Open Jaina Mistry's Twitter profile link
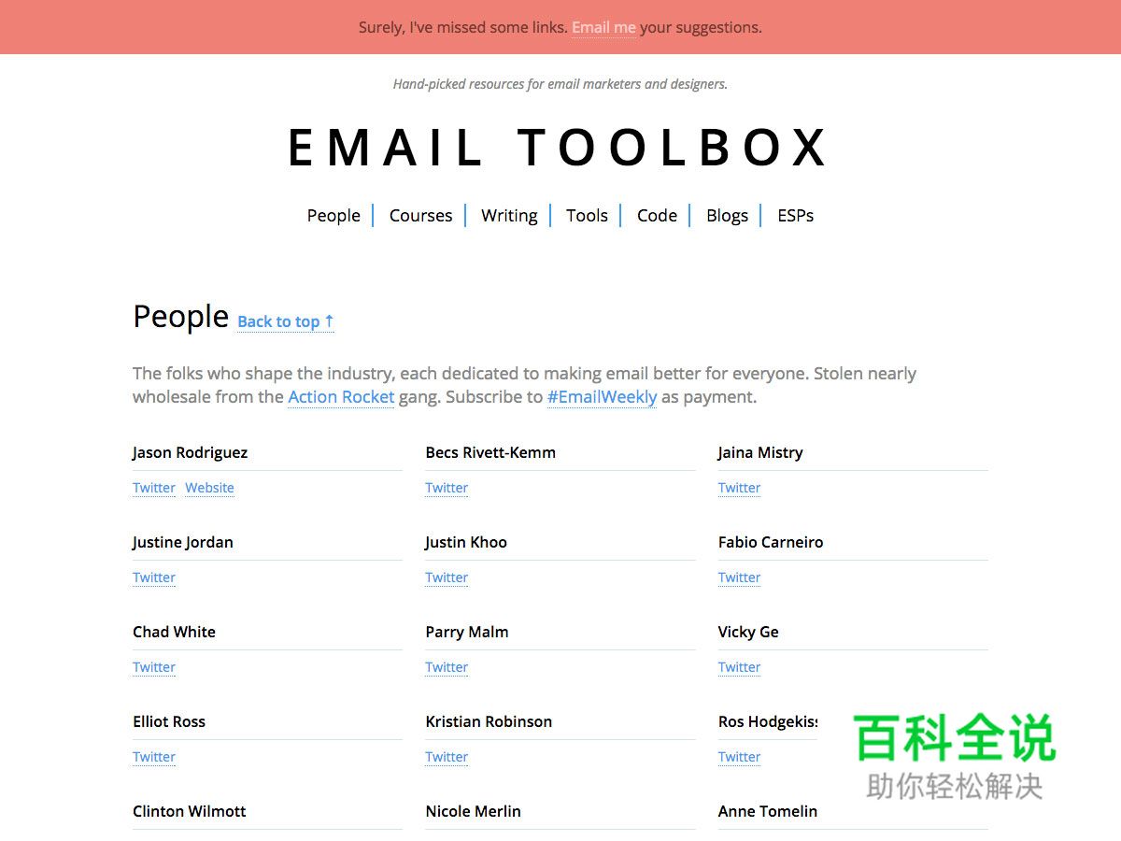1121x841 pixels. [739, 488]
